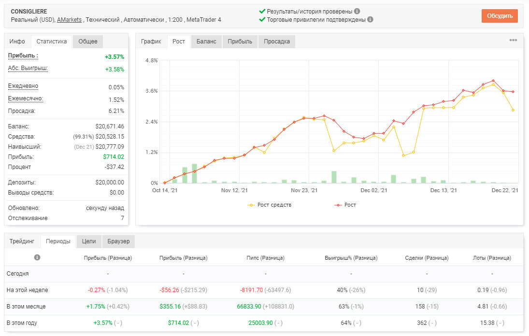The height and width of the screenshot is (336, 529).
Task: Click the Обсудить button
Action: (500, 16)
